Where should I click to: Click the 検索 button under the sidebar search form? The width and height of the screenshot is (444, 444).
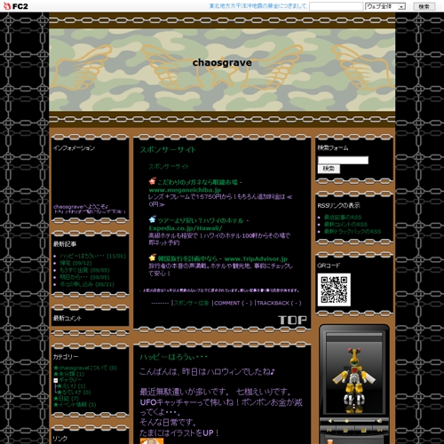(329, 169)
